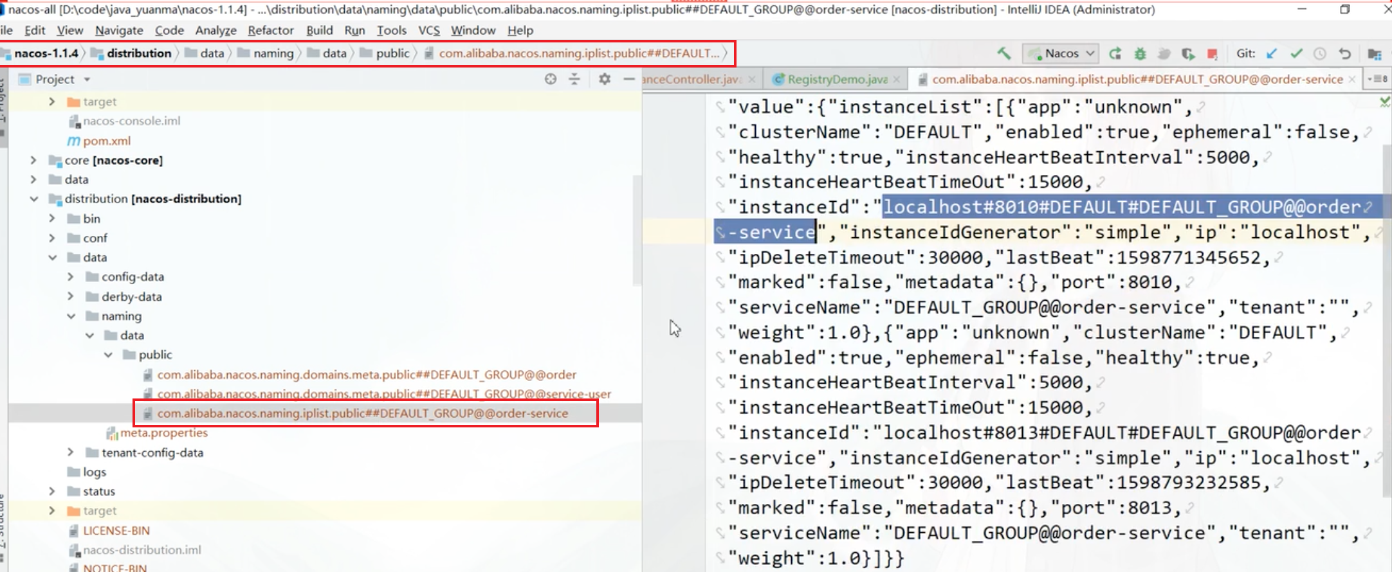Expand the derby-data folder

pos(71,296)
